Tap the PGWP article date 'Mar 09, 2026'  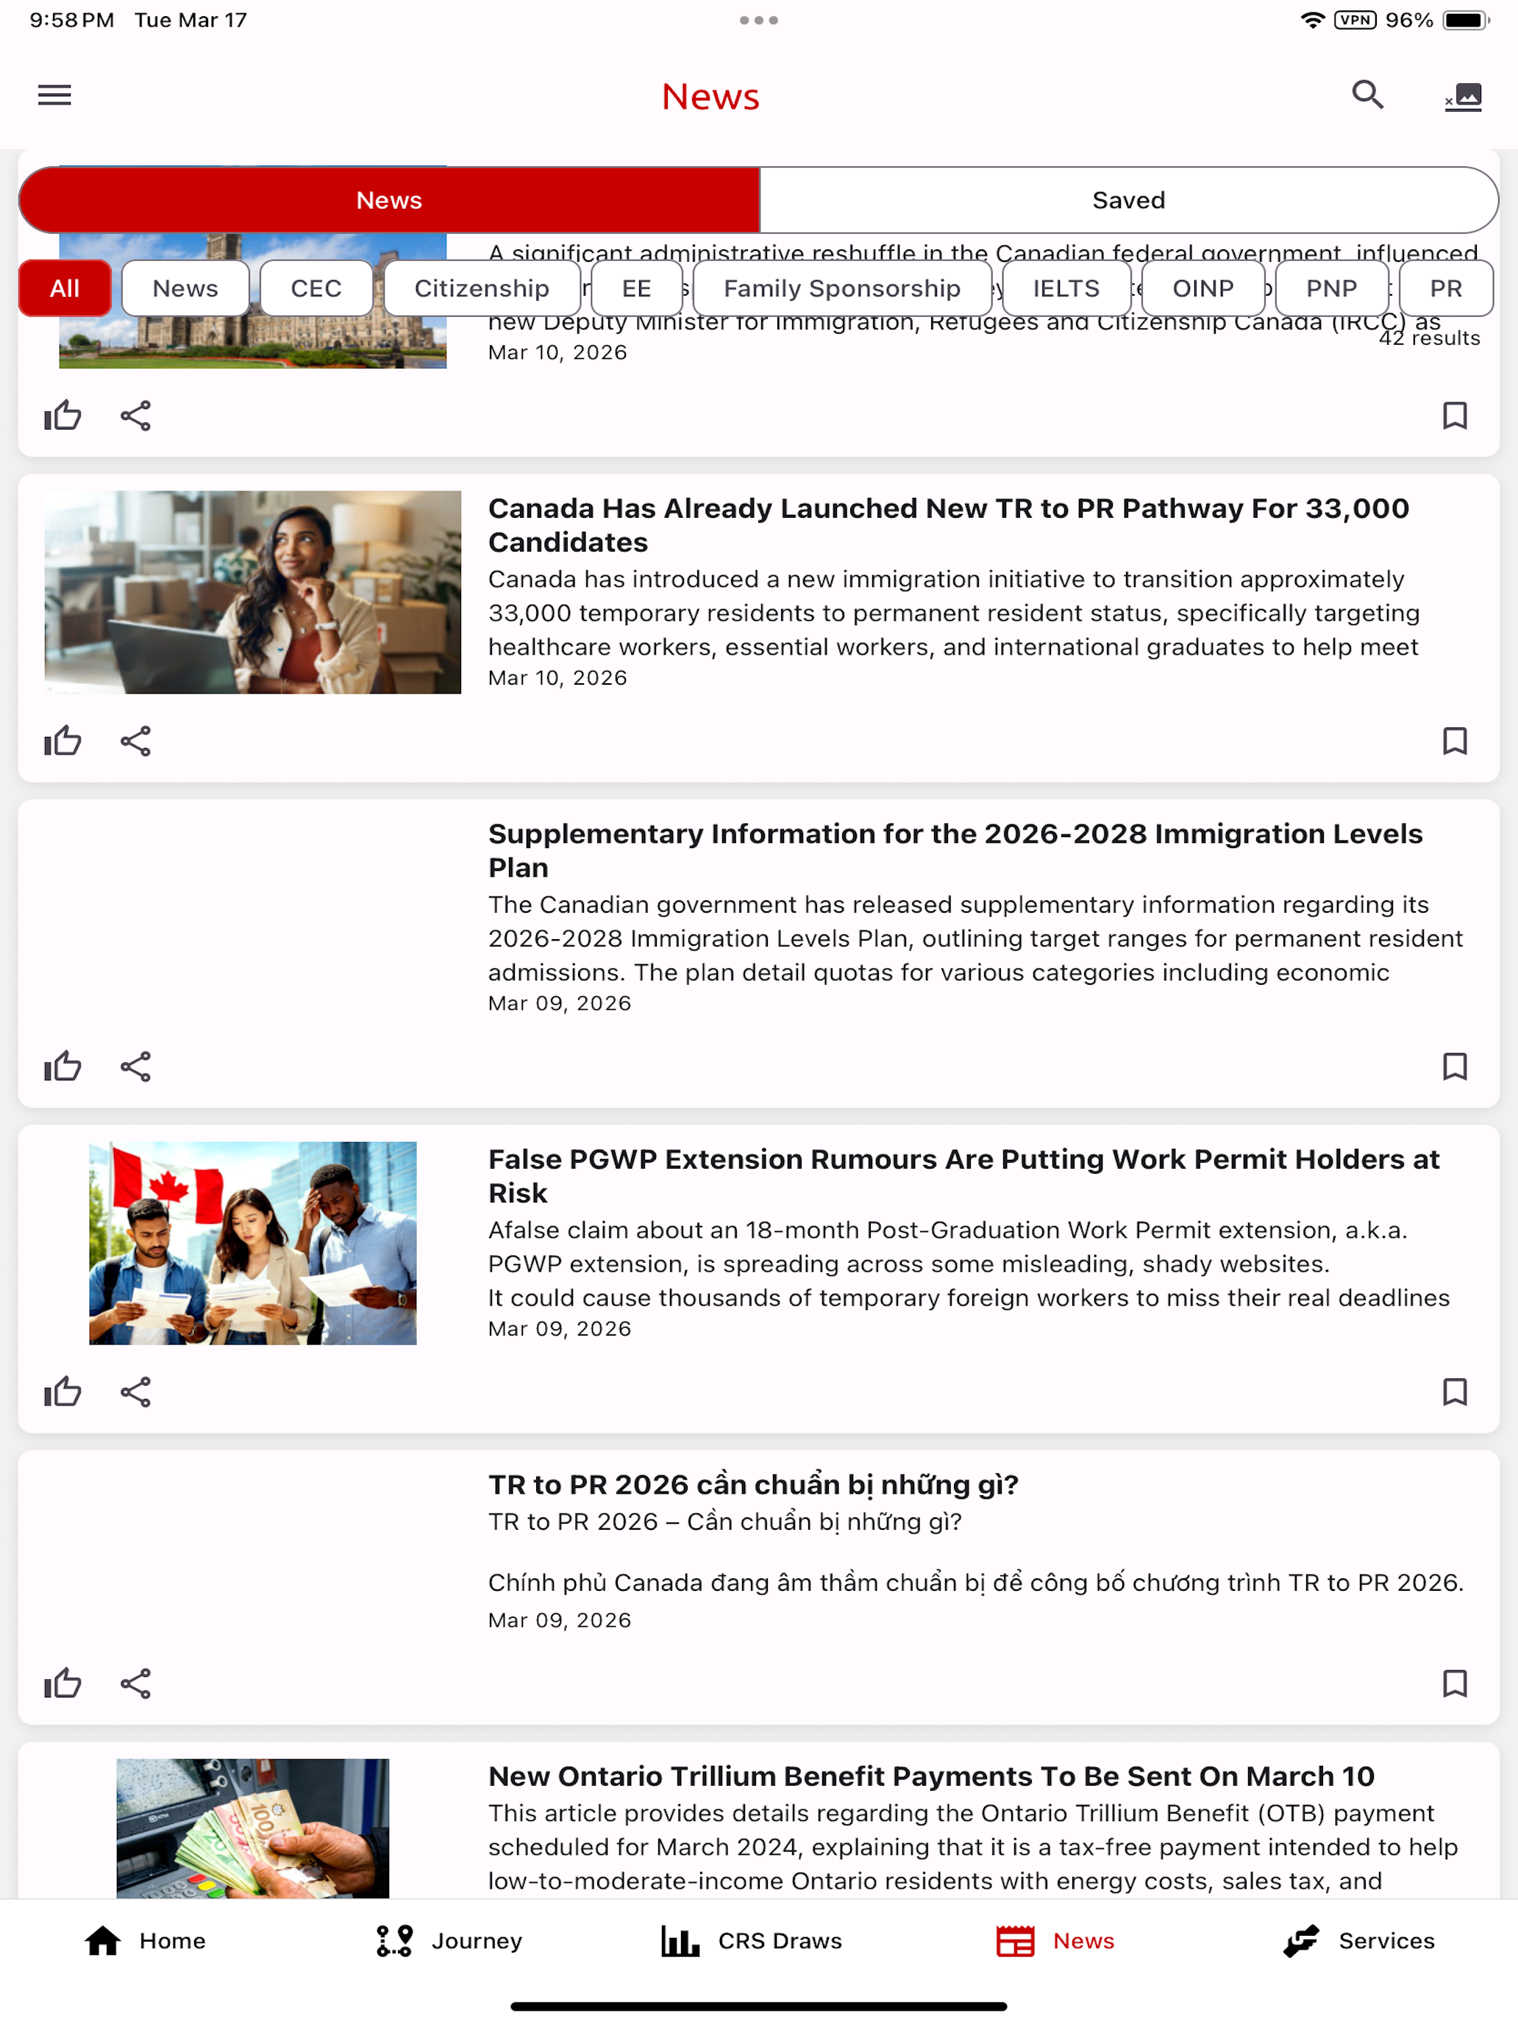coord(559,1328)
